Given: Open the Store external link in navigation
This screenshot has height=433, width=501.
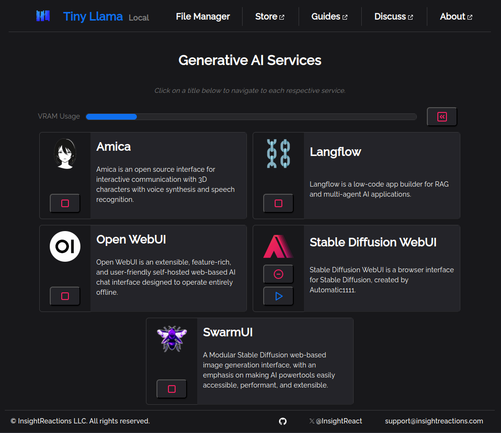Looking at the screenshot, I should [270, 17].
